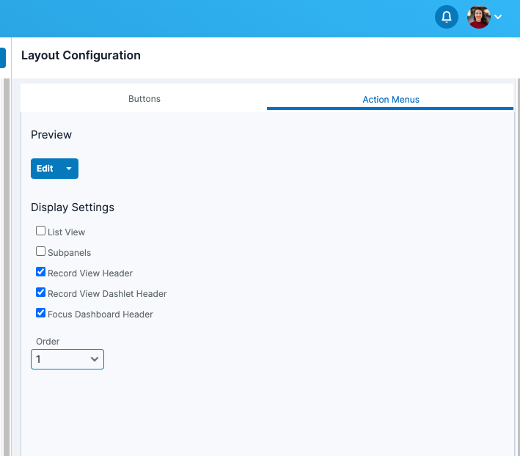Select the Action Menus tab
This screenshot has height=456, width=520.
pos(390,100)
